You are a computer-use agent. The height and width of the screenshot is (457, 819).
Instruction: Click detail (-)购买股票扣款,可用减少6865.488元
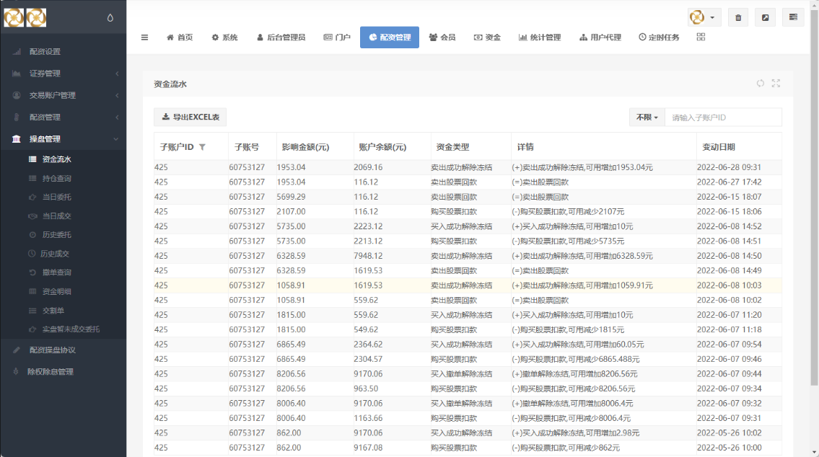pyautogui.click(x=576, y=360)
